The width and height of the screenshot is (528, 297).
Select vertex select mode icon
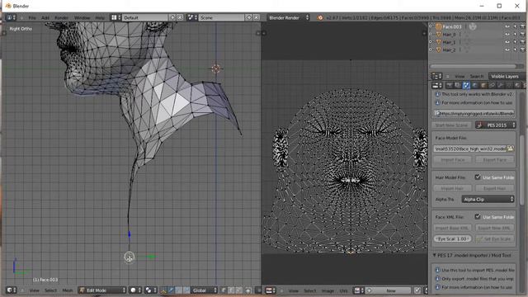(x=224, y=290)
